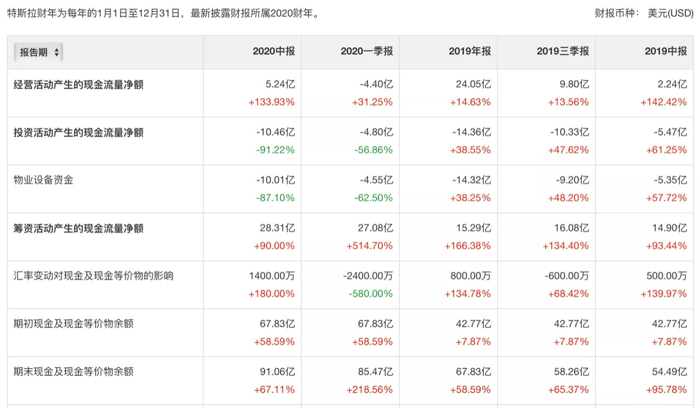Click the +139.97% percentage
Screen dimensions: 700x408
[x=664, y=294]
